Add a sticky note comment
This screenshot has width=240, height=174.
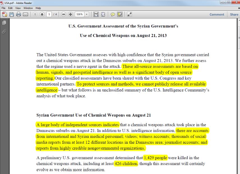113,14
